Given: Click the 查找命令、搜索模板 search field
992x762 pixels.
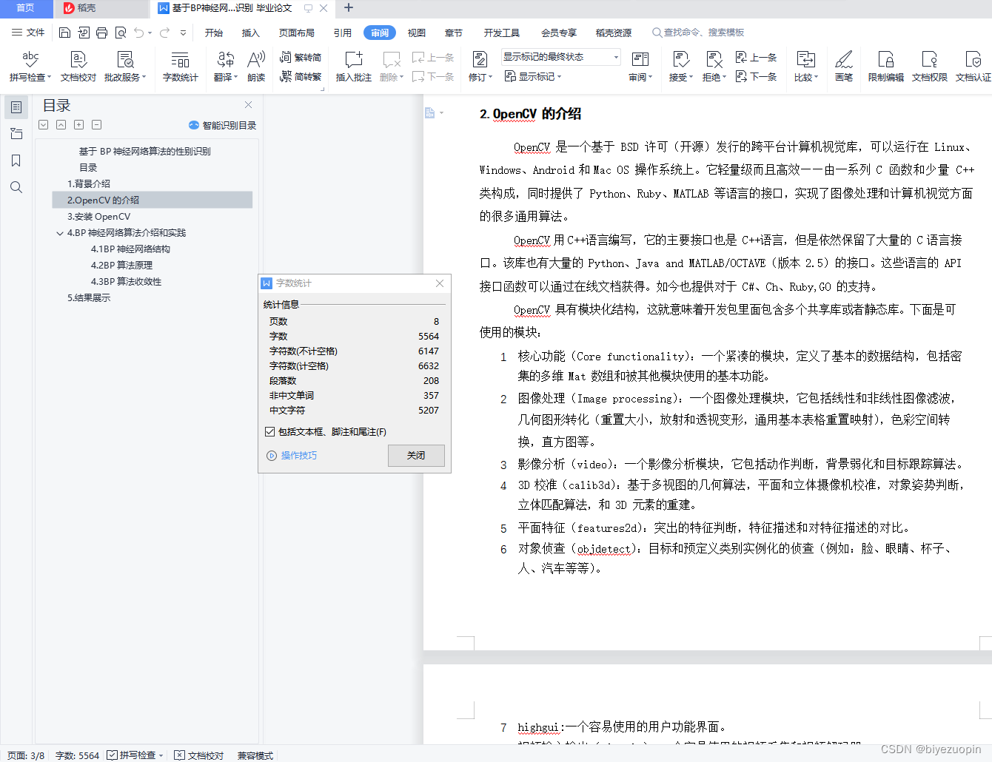Looking at the screenshot, I should tap(700, 33).
